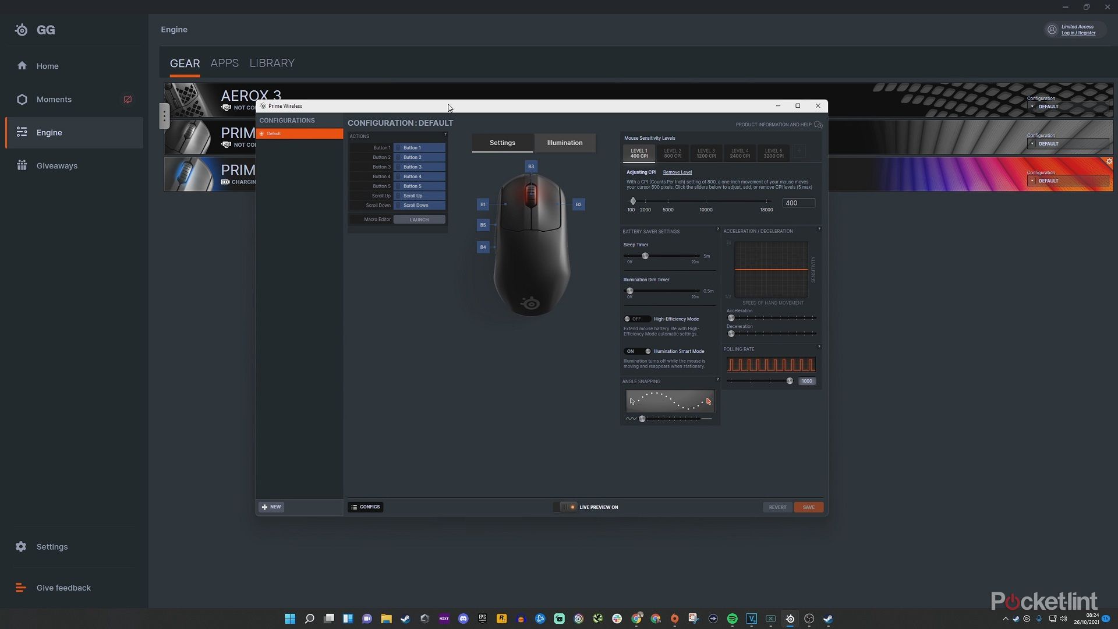The height and width of the screenshot is (629, 1118).
Task: Switch to the Illumination tab
Action: [x=564, y=143]
